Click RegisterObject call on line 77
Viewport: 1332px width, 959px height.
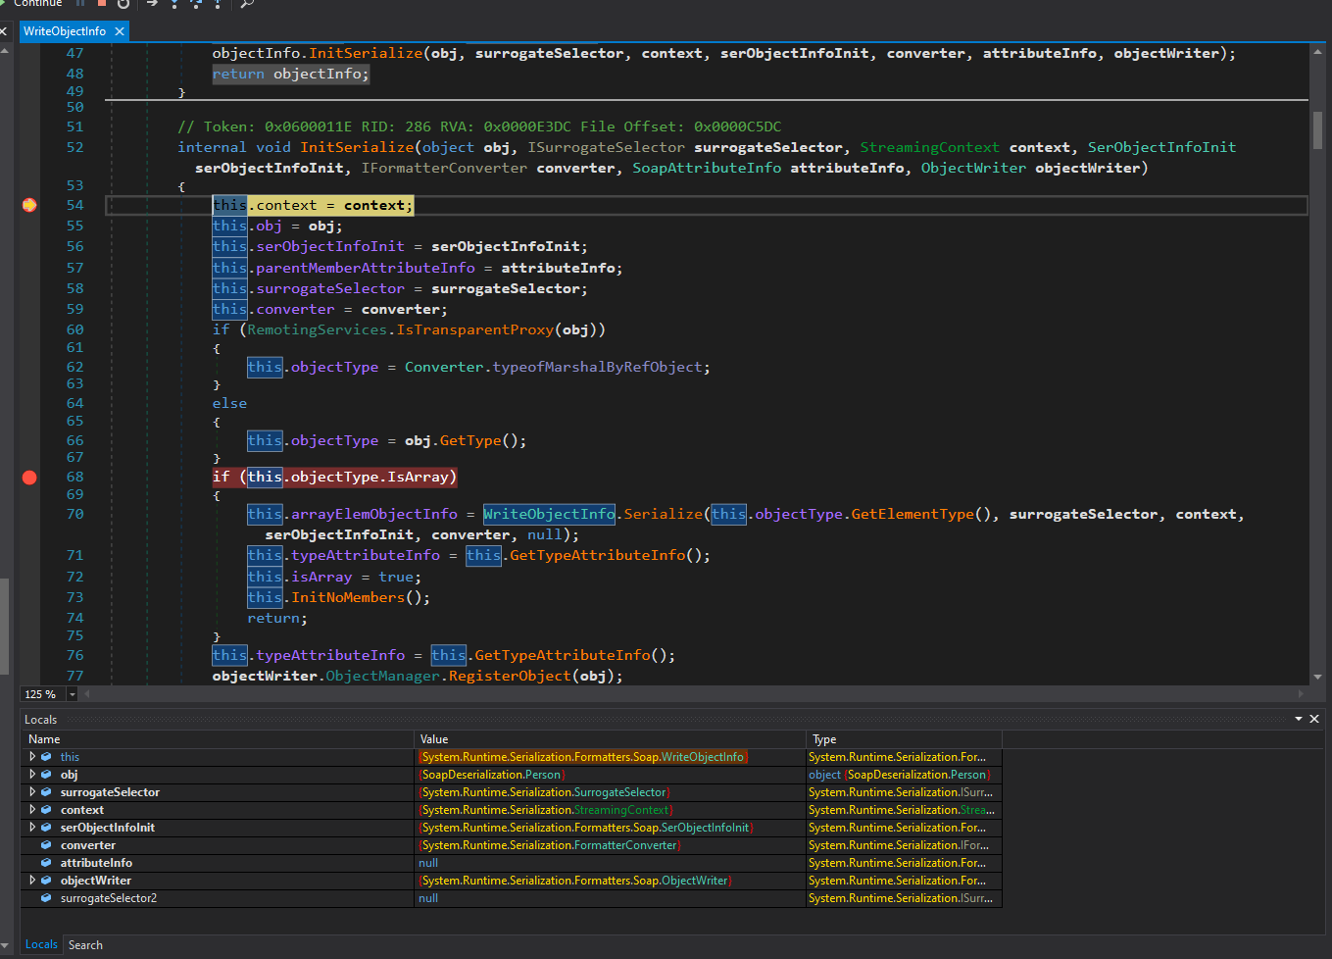510,676
